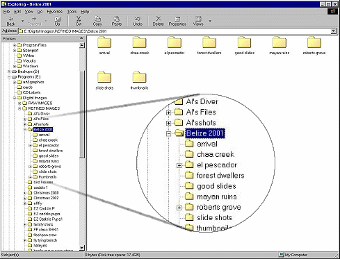Expand Christmas 2000 in the Folders tree
340x259 pixels.
[x=25, y=193]
